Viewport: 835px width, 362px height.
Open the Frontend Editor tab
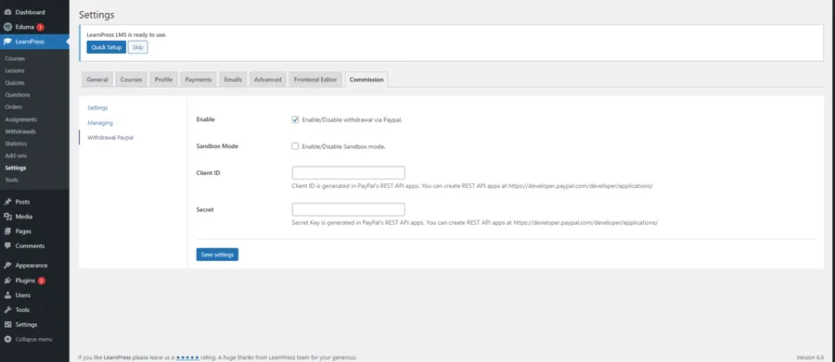[315, 80]
